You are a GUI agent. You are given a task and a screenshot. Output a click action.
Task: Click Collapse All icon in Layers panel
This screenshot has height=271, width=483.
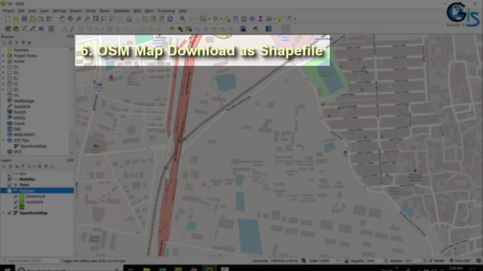(46, 166)
